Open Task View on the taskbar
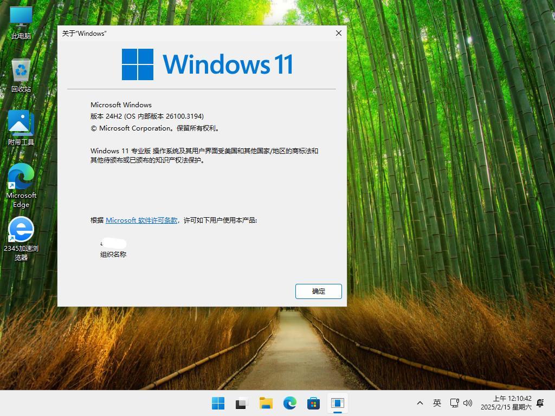 (241, 403)
